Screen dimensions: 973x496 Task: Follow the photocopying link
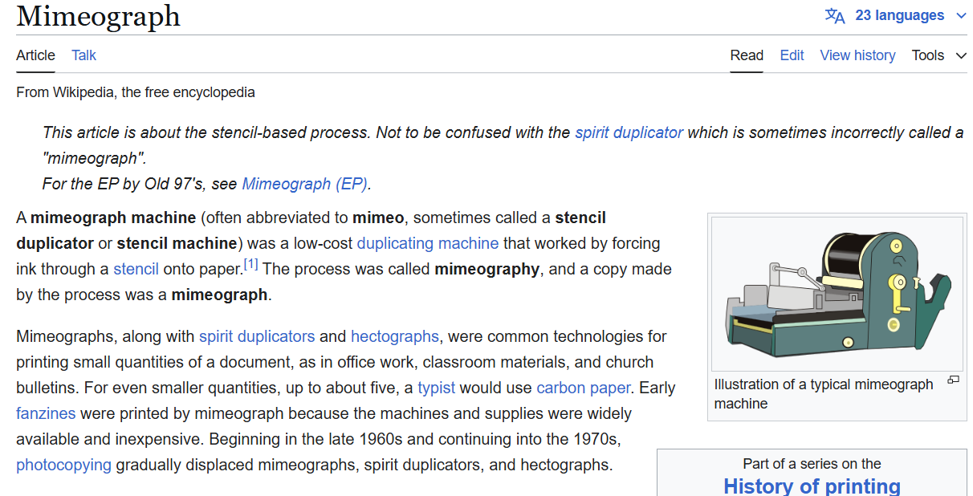pos(63,465)
